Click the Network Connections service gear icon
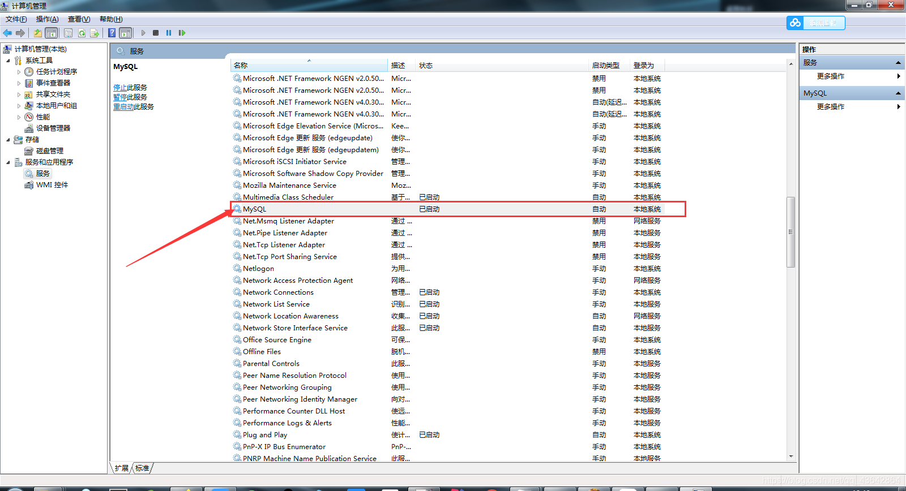906x491 pixels. click(x=237, y=292)
